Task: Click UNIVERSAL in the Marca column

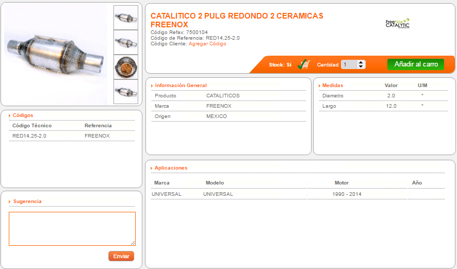Action: (167, 194)
